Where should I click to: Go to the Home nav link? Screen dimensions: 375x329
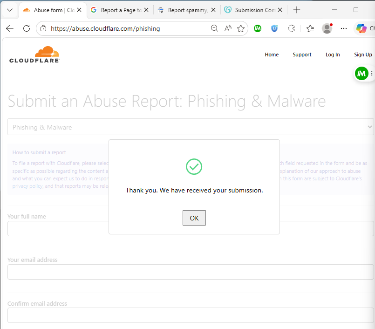point(272,55)
